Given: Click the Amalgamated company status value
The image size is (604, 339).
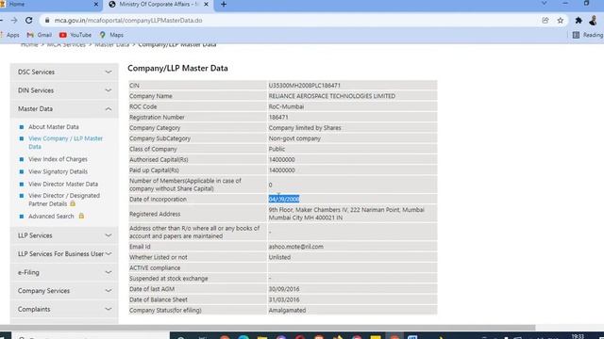Looking at the screenshot, I should tap(287, 310).
